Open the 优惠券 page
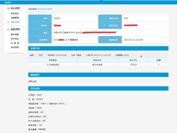The image size is (177, 133). [x=15, y=43]
